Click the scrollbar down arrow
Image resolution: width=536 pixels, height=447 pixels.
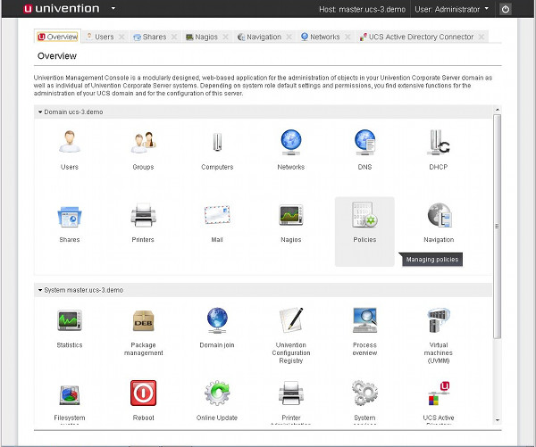[x=498, y=420]
